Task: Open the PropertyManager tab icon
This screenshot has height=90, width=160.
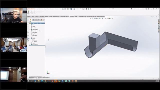Action: 33,20
